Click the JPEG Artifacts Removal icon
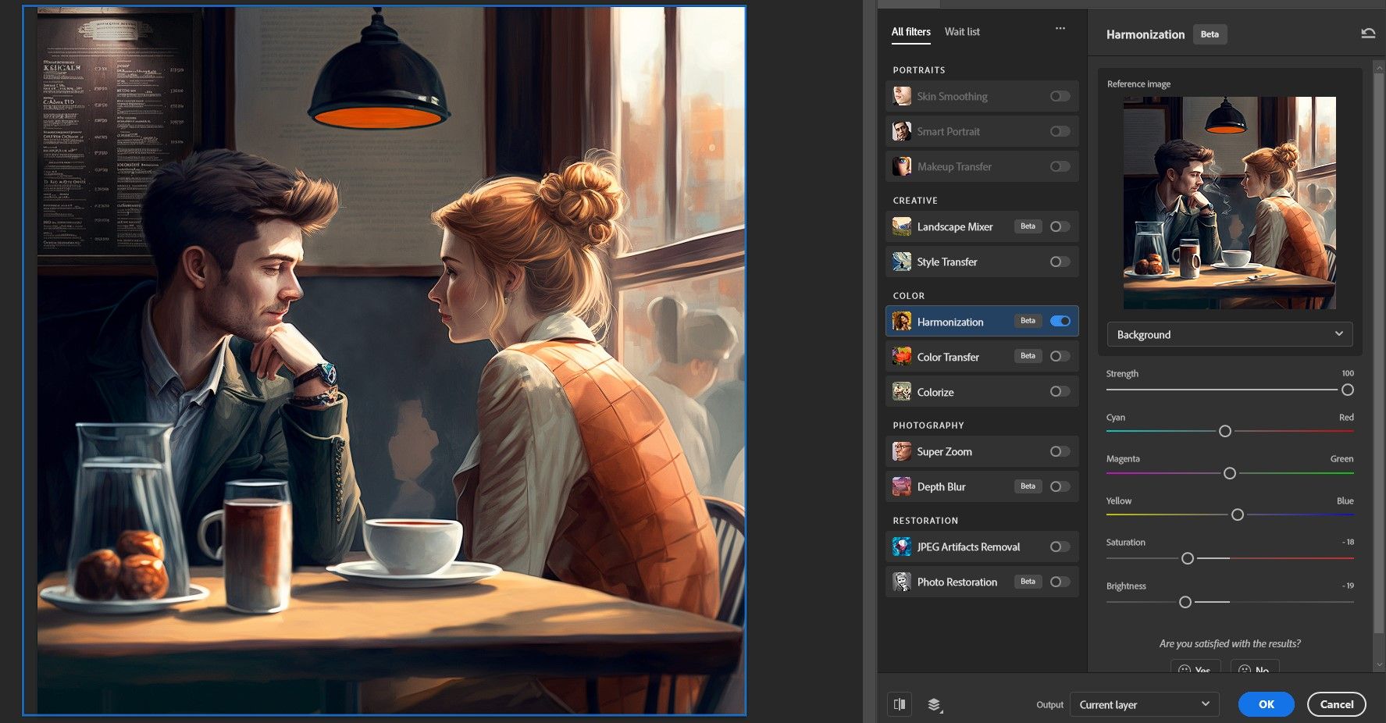This screenshot has width=1386, height=723. click(902, 547)
